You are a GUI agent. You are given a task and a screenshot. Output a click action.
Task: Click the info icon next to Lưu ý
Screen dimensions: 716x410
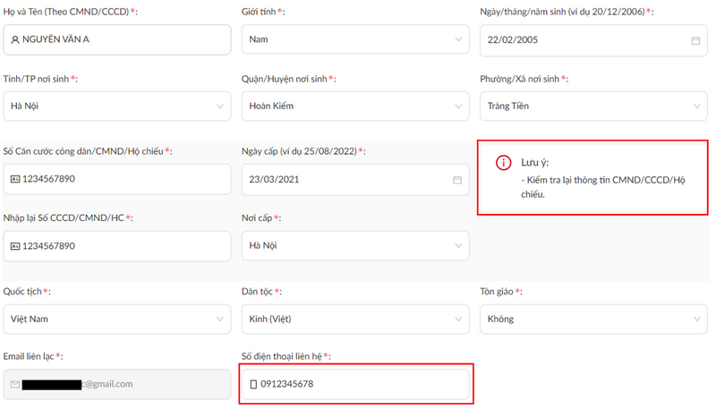(x=504, y=162)
